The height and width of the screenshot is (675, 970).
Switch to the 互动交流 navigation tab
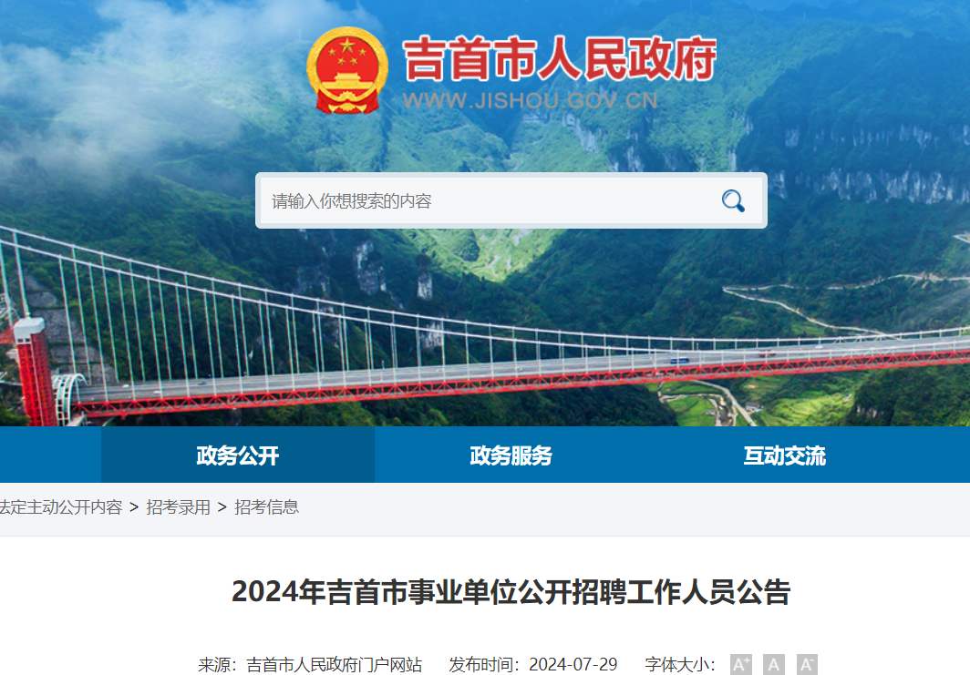coord(784,455)
